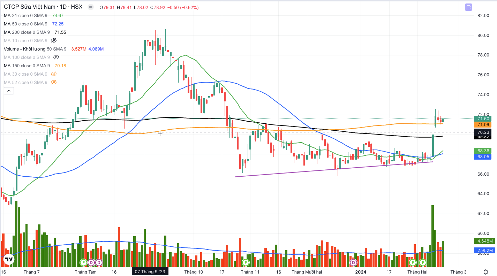The image size is (497, 276).
Task: Click the blue 2.952M volume label
Action: 484,250
